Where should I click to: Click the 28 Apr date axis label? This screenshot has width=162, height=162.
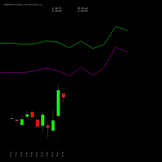click(52, 154)
